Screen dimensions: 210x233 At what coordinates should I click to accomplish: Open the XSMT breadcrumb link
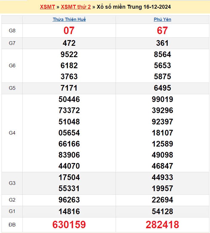(x=47, y=7)
